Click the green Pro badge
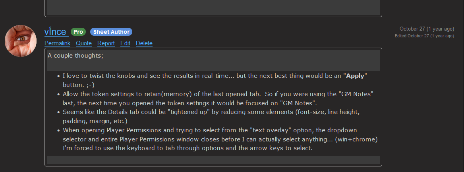The image size is (464, 172). (78, 32)
